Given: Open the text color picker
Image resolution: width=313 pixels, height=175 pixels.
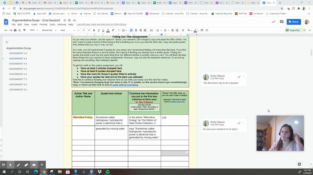Looking at the screenshot, I should click(x=108, y=30).
